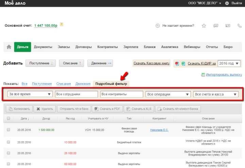Click 'Импортировать выписку' link
This screenshot has width=245, height=168.
[224, 74]
